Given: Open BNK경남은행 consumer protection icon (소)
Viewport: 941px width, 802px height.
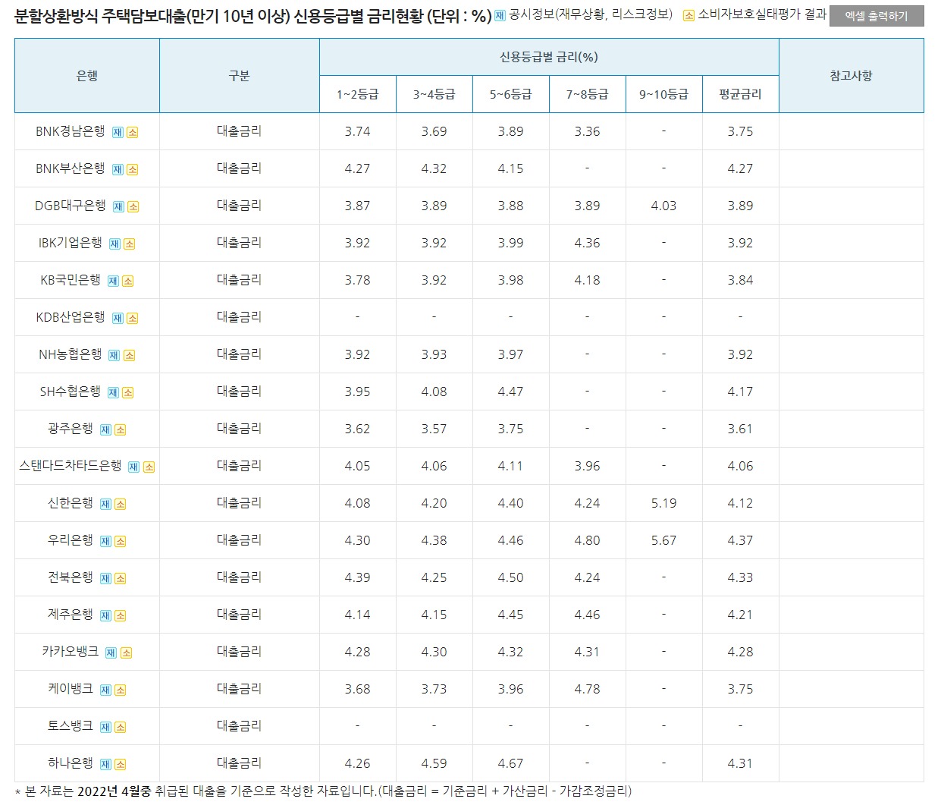Looking at the screenshot, I should pyautogui.click(x=132, y=132).
